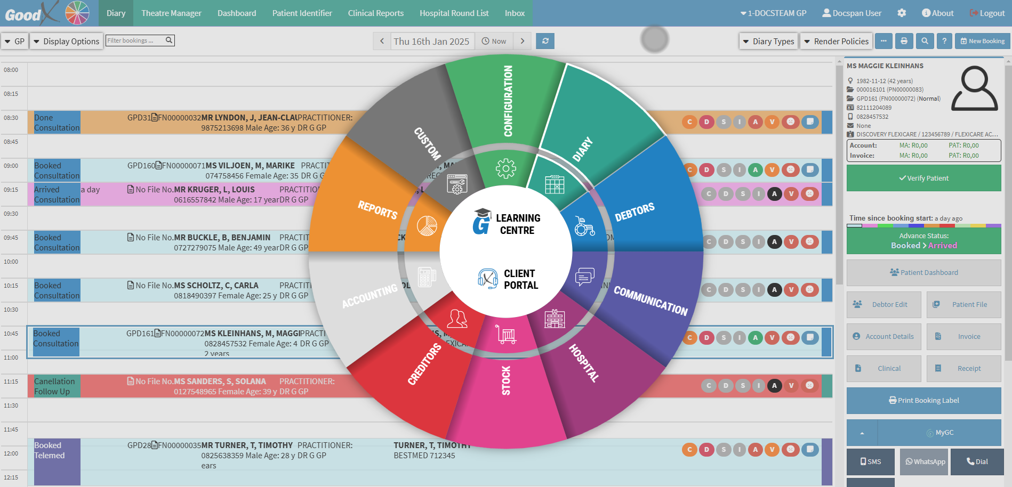Screen dimensions: 1012x487
Task: Click the Advance Status Booked to Arrived bar
Action: (923, 241)
